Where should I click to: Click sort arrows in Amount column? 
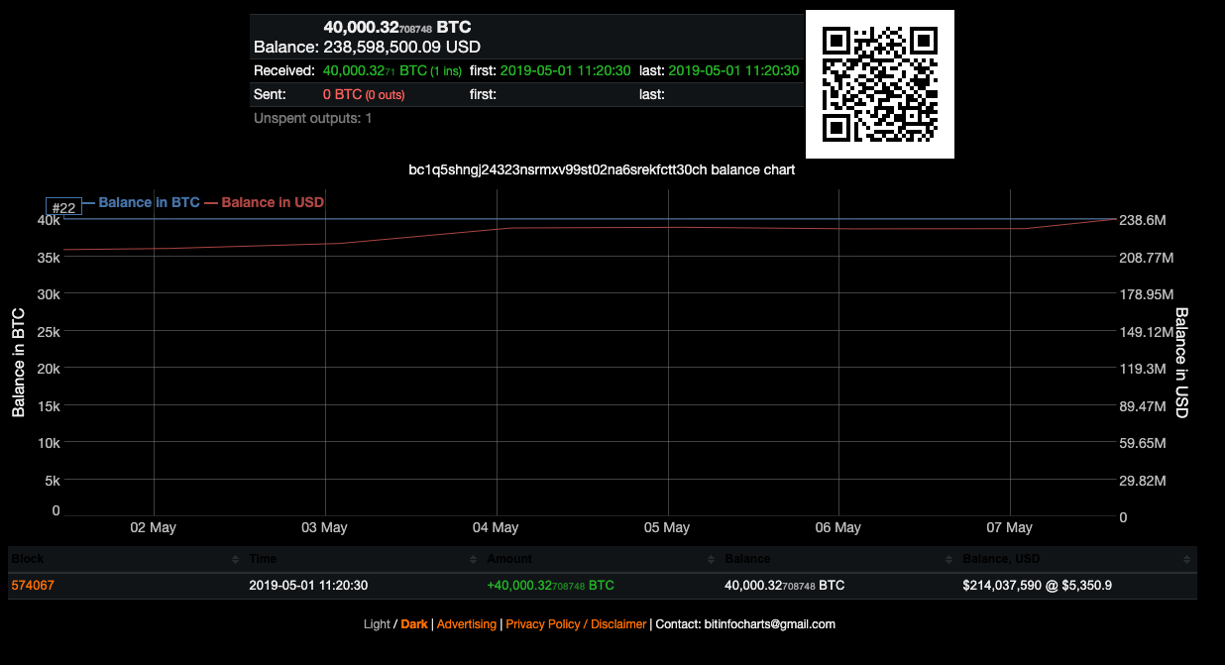coord(711,560)
